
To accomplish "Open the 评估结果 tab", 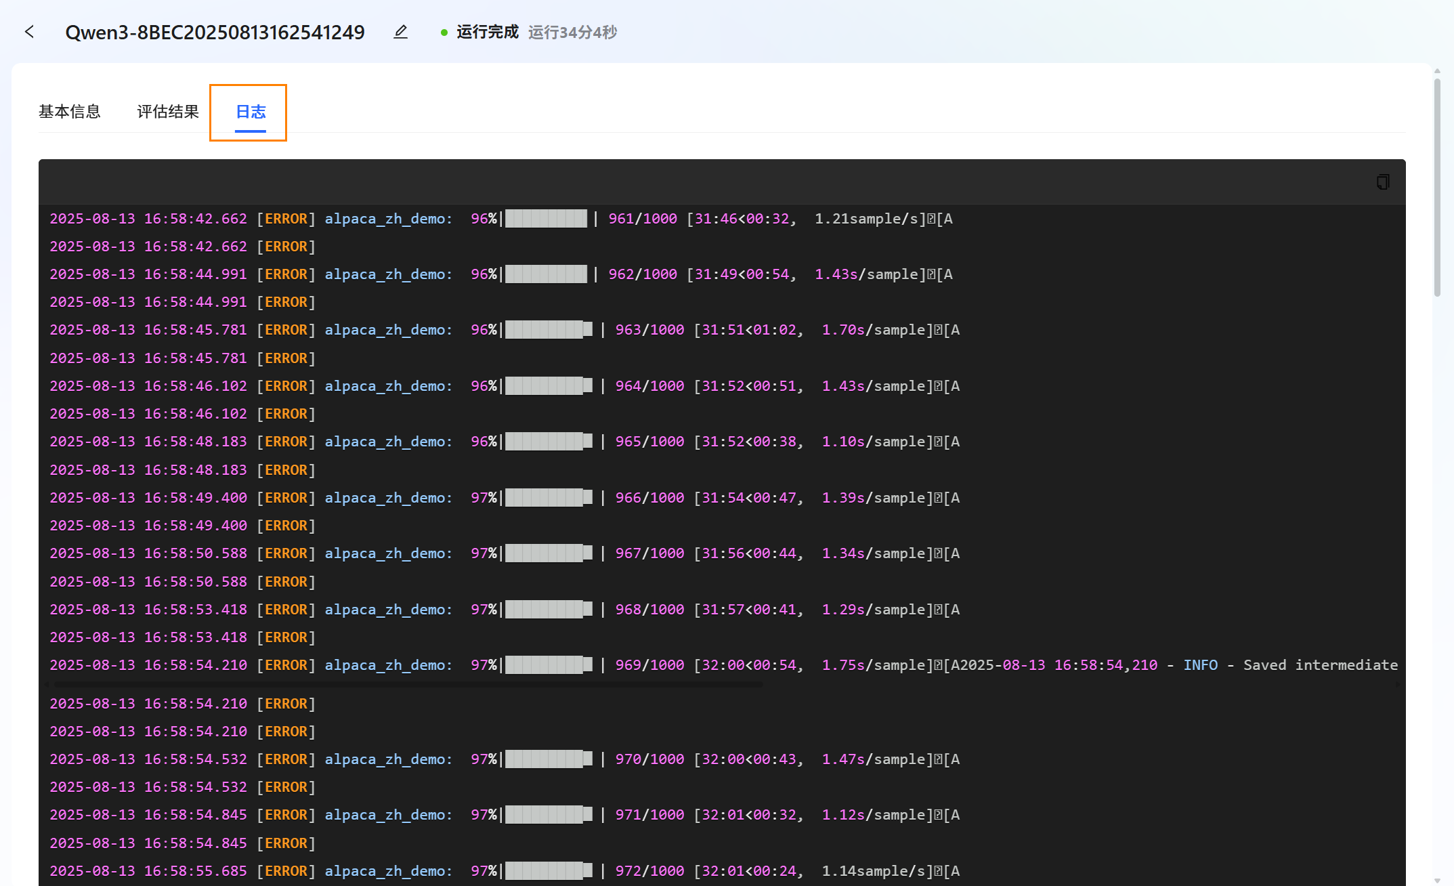I will [168, 112].
